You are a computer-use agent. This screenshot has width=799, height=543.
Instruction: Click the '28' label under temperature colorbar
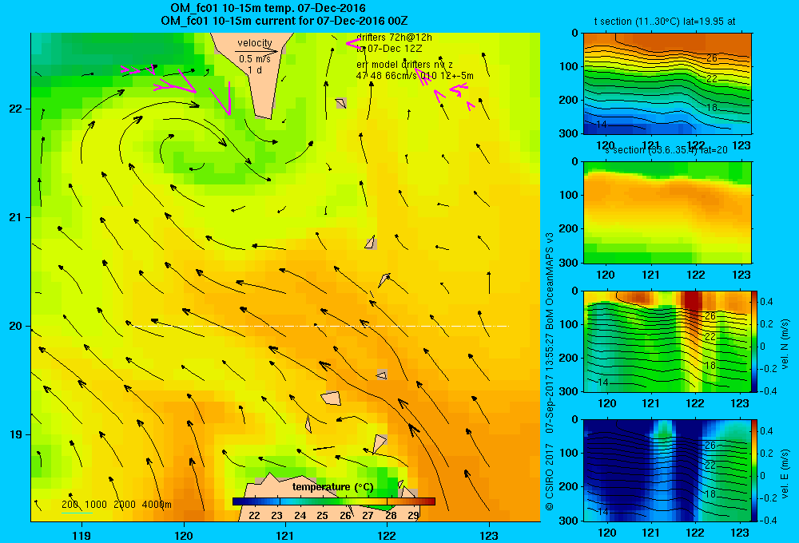(x=391, y=515)
